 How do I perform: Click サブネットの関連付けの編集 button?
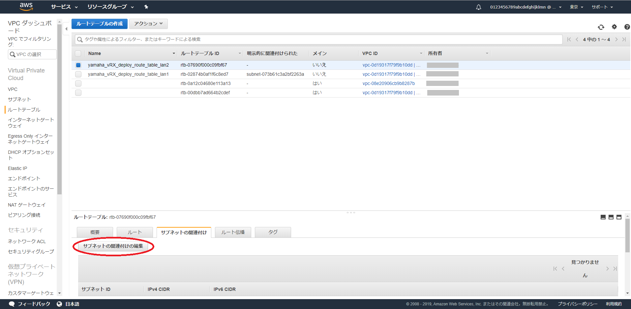(x=113, y=246)
